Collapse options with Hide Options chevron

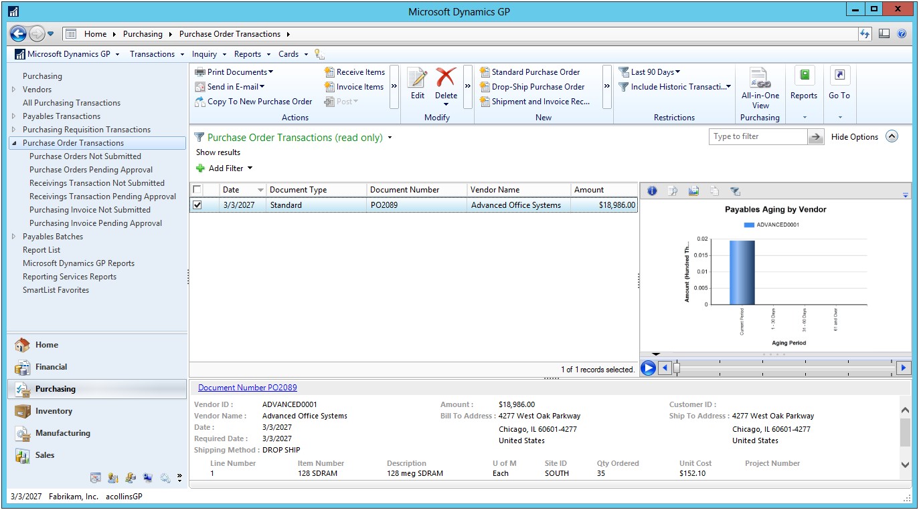892,136
